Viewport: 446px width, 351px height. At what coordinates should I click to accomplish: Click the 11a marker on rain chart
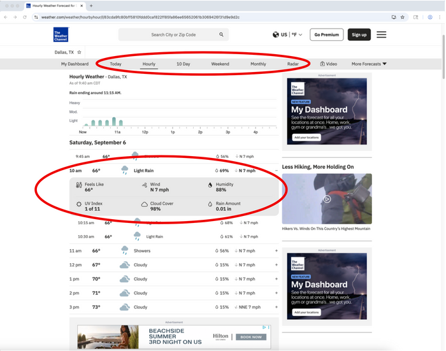pos(117,132)
